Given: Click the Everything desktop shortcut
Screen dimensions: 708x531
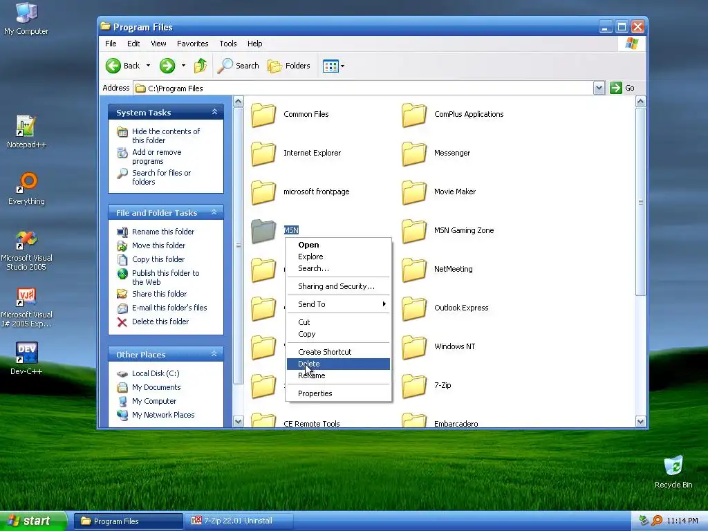Looking at the screenshot, I should pyautogui.click(x=26, y=189).
